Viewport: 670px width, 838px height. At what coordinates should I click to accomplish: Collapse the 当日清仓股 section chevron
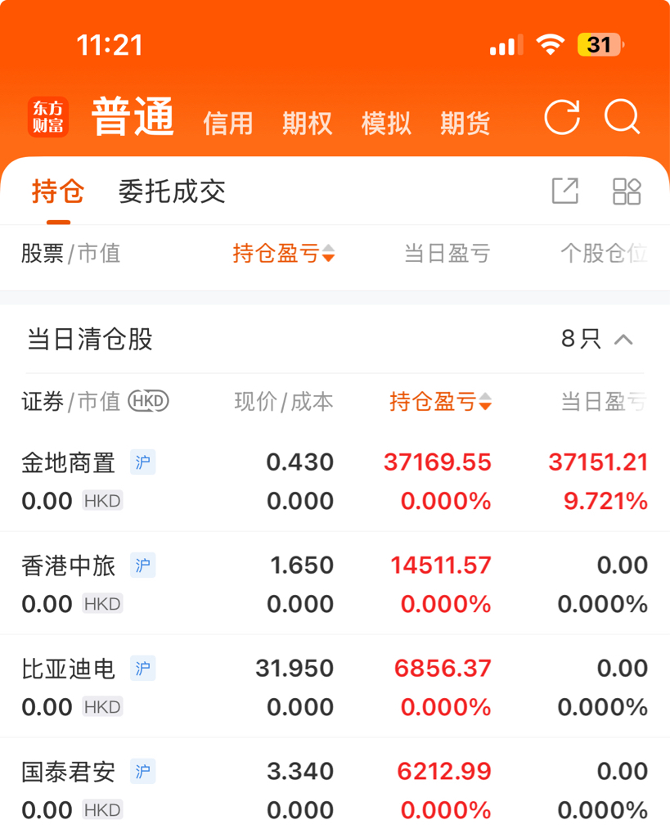point(623,340)
